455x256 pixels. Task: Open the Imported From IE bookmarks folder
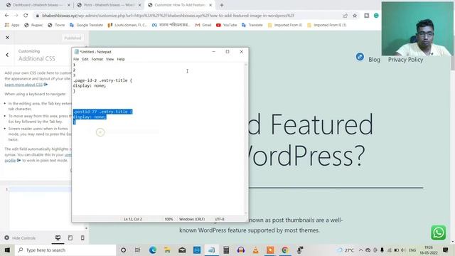tap(284, 26)
